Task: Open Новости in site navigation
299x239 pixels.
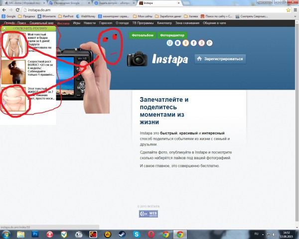Action: pyautogui.click(x=90, y=23)
